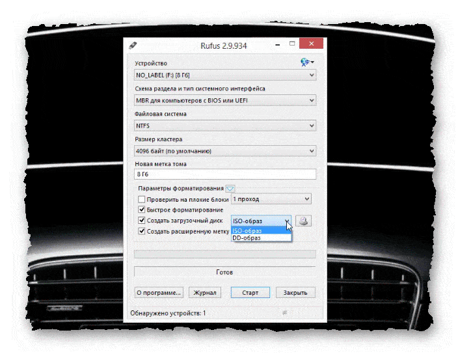Open the MBR partition scheme dropdown
The image size is (458, 354).
(225, 100)
